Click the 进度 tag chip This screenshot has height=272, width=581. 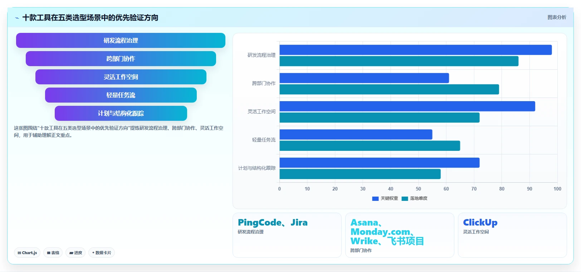tap(75, 253)
